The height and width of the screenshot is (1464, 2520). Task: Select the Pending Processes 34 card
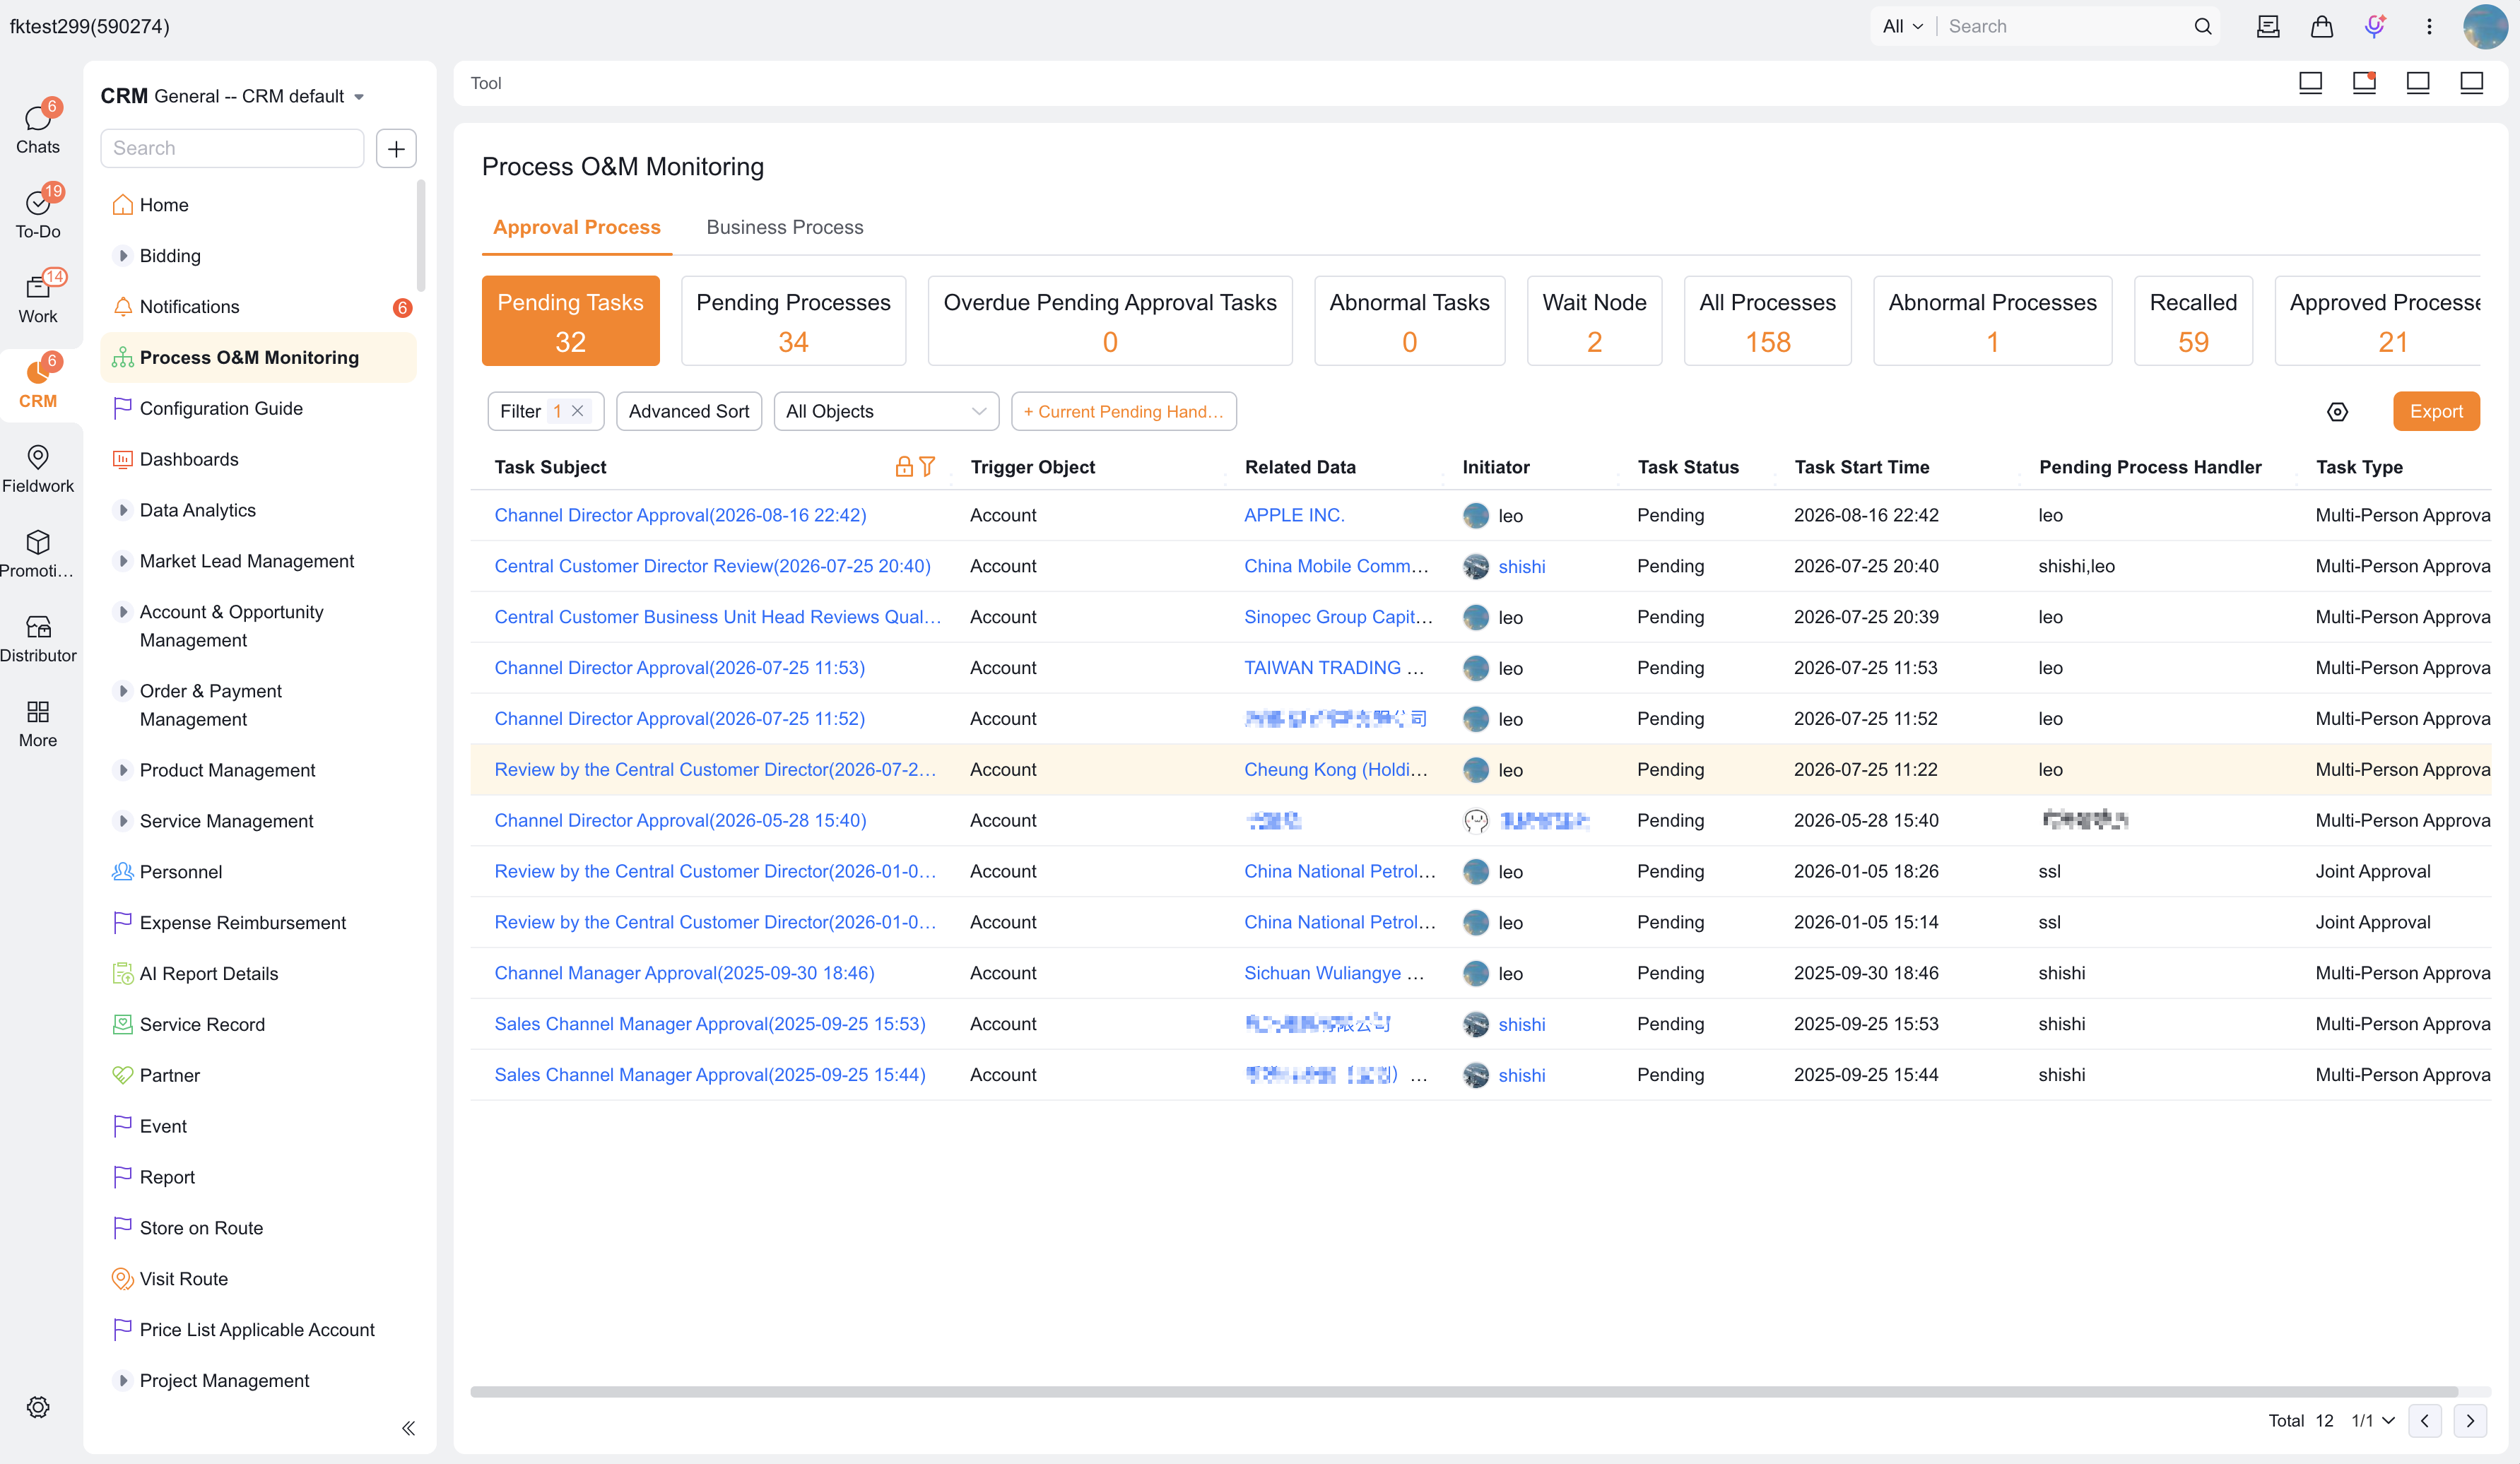(793, 321)
